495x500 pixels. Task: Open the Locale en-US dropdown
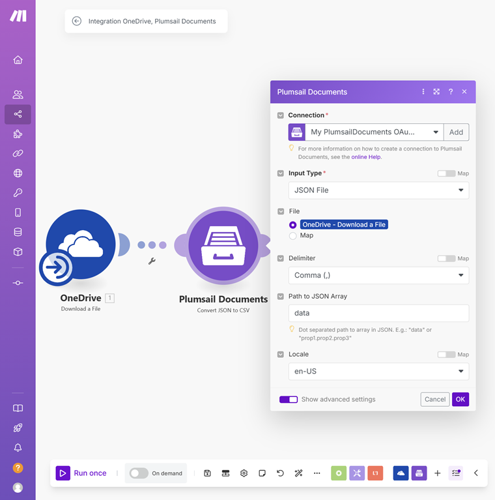tap(378, 371)
